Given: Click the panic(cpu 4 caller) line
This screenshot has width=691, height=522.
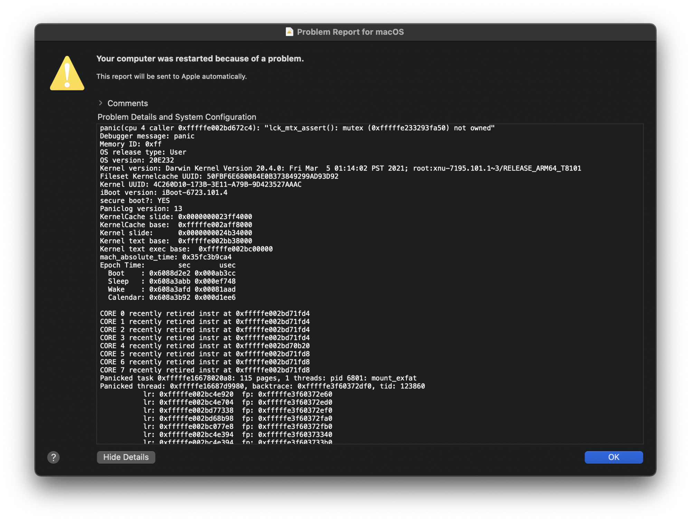Looking at the screenshot, I should pos(297,128).
